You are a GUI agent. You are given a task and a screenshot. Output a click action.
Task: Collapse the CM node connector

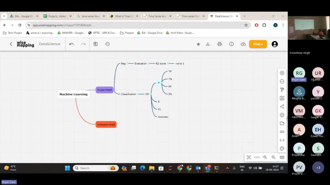(151, 94)
